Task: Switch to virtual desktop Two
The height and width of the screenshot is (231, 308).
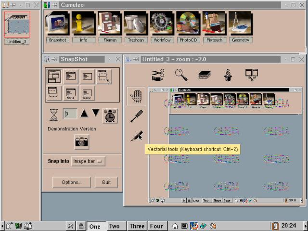Action: (114, 226)
